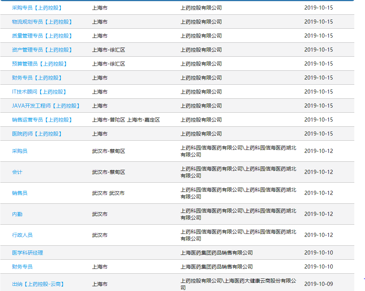Select date 2019-10-15 in 采购专员 row
Image resolution: width=365 pixels, height=291 pixels.
tap(319, 8)
